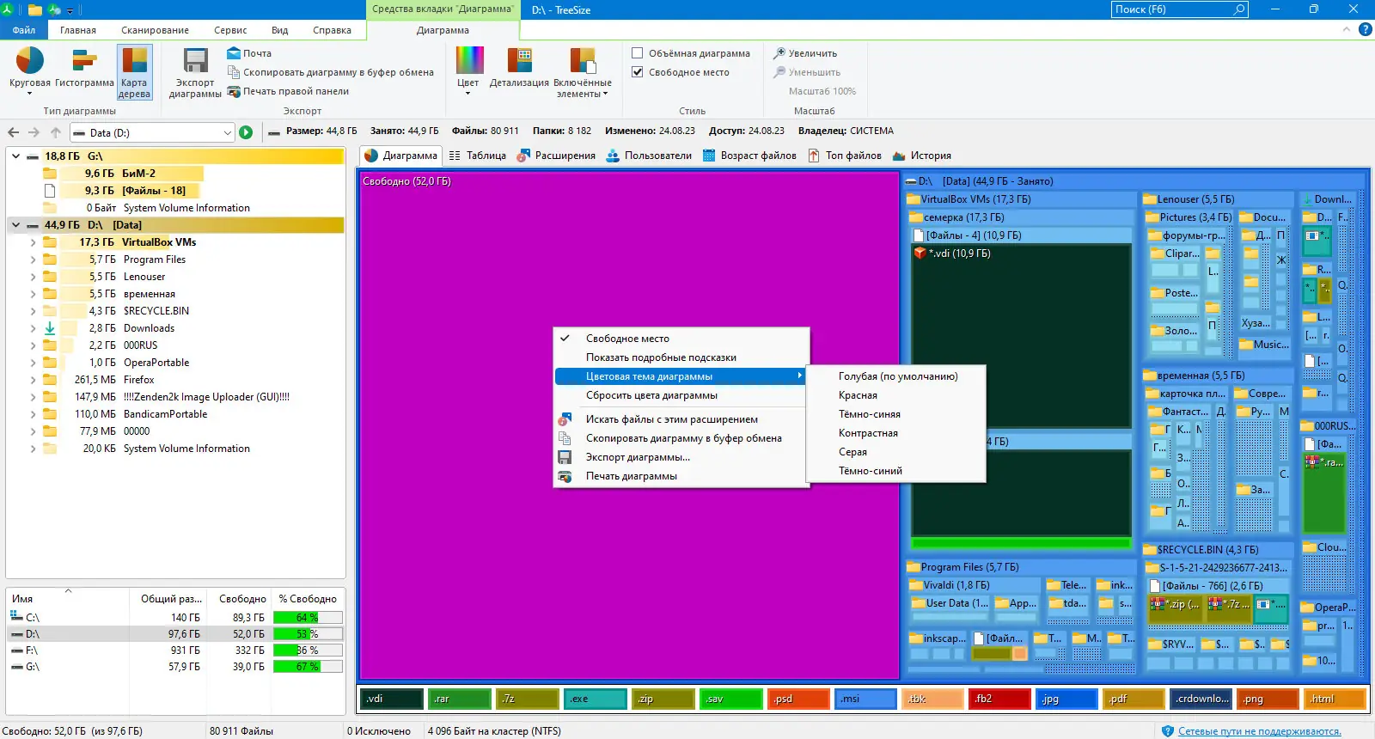Screen dimensions: 1375x739
Task: Expand the OperaPortable folder
Action: tap(33, 363)
